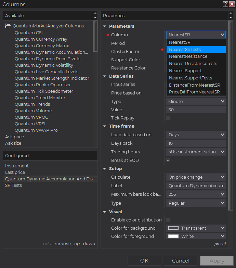
Task: Click the remove link
Action: click(63, 244)
